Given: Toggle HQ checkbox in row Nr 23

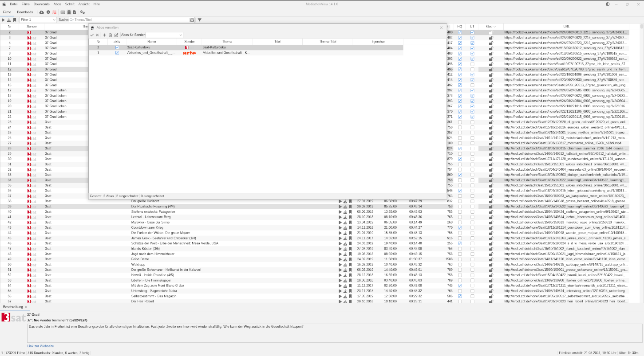Looking at the screenshot, I should coord(460,122).
